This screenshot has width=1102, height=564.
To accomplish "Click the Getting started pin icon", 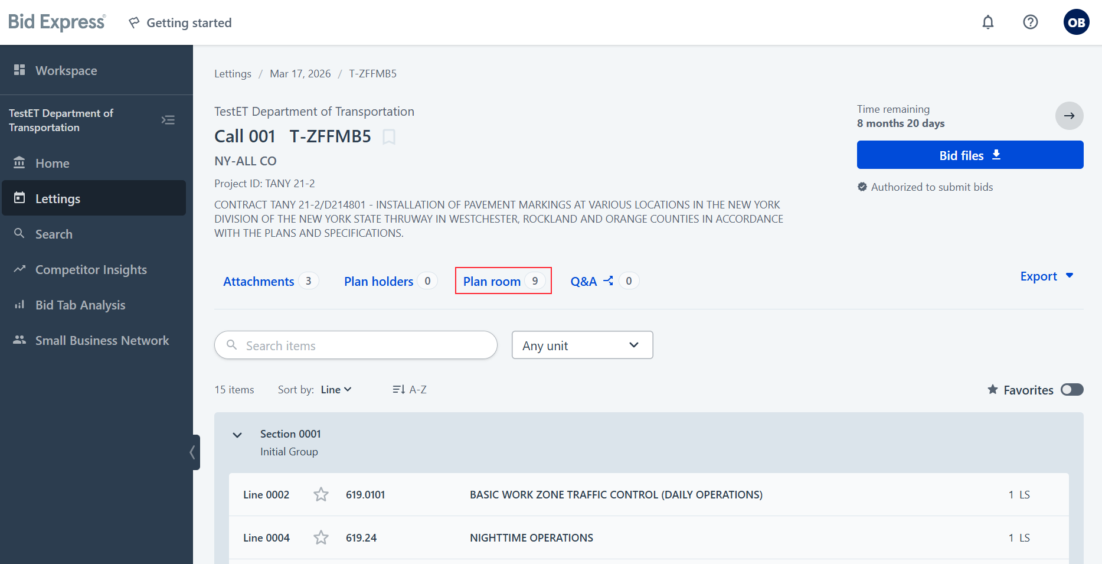I will [135, 22].
